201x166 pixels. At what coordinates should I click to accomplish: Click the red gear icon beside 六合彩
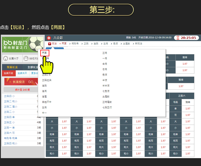(49, 38)
